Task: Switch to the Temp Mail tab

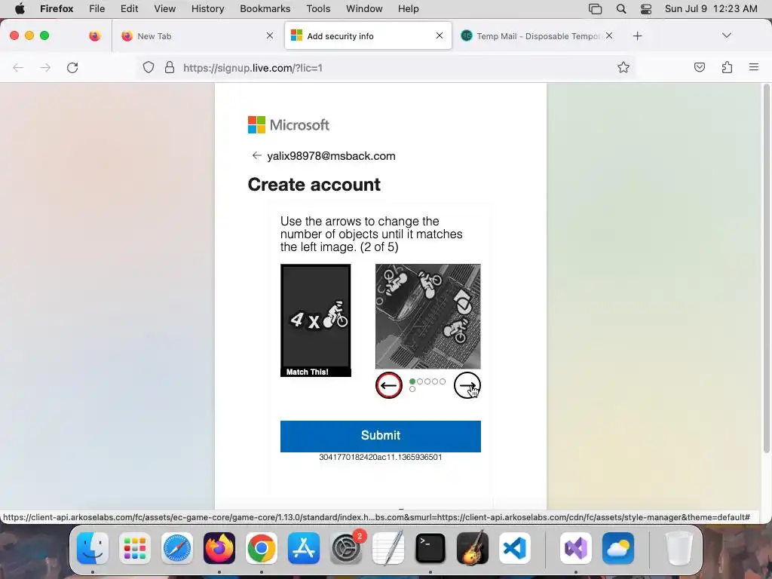Action: coord(537,36)
